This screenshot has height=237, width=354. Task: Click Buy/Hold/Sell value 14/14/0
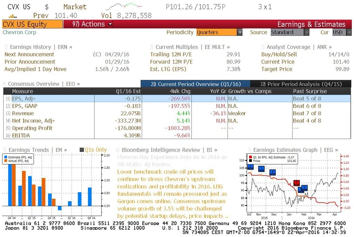pos(339,54)
